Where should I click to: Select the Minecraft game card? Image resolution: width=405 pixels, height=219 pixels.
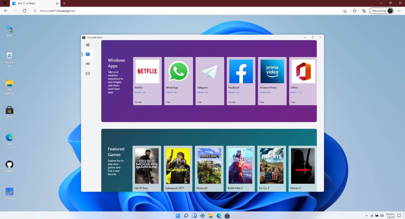[x=209, y=169]
